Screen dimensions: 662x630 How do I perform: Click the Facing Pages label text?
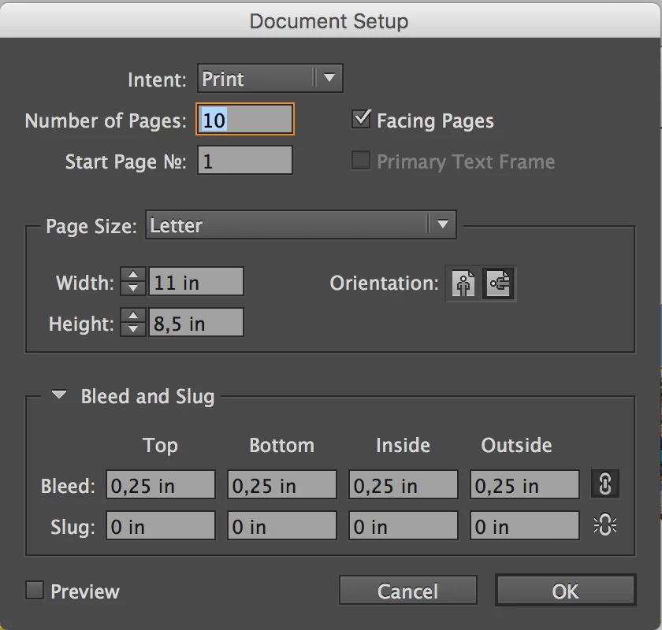pyautogui.click(x=435, y=121)
